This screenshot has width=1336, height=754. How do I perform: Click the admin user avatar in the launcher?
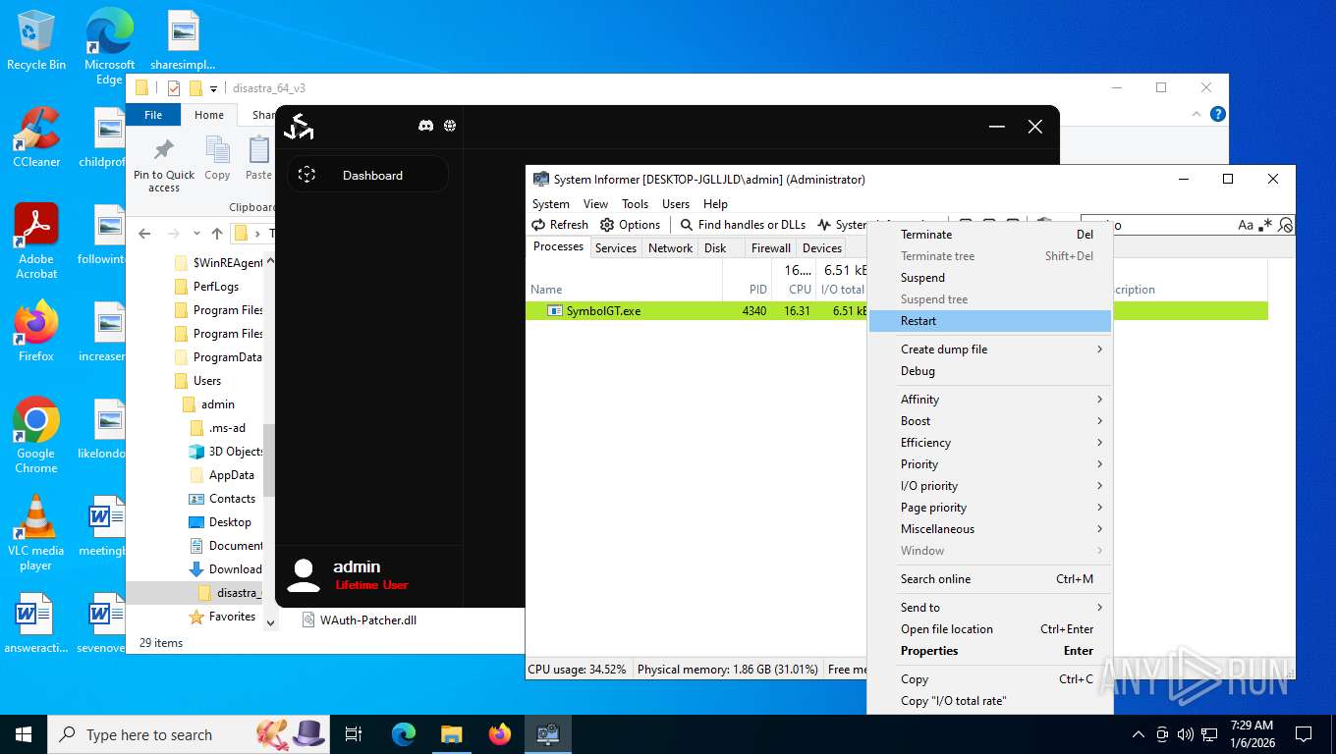[x=305, y=575]
